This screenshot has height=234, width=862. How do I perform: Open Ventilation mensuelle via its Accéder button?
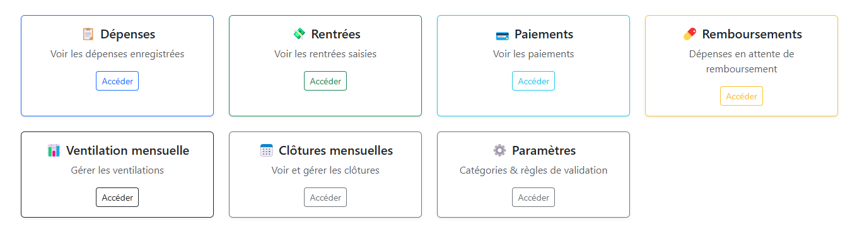click(117, 198)
